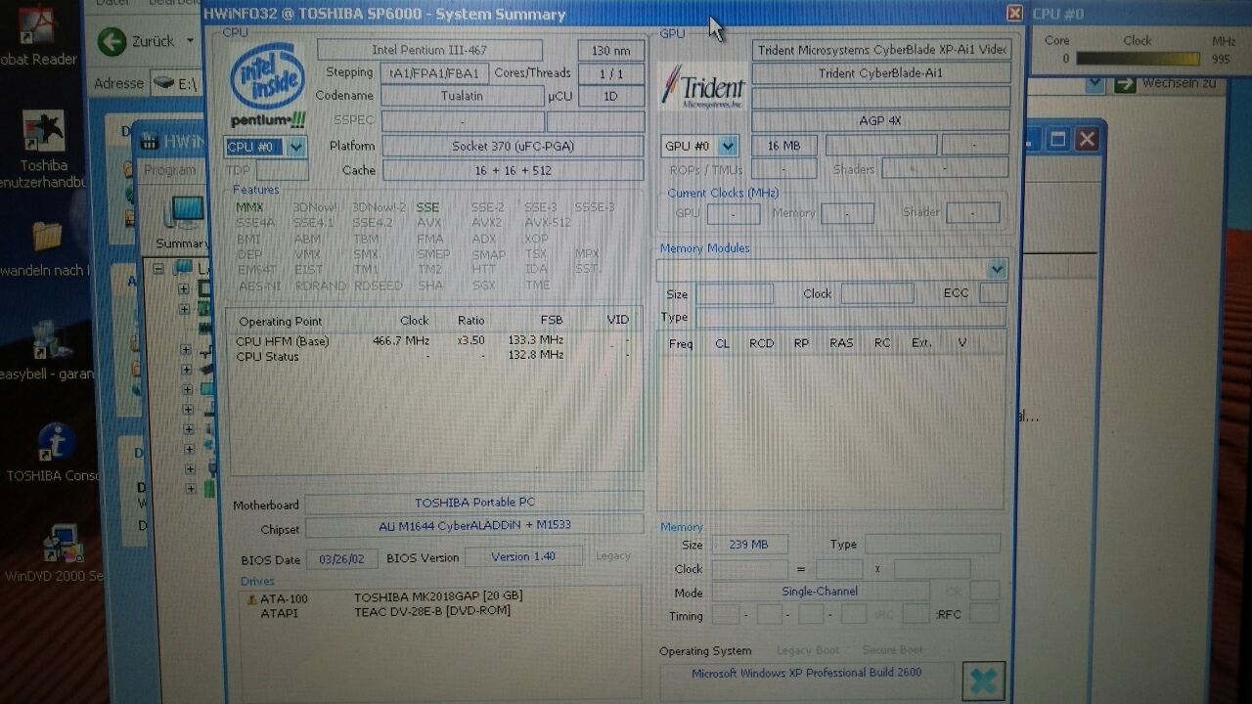Open the CPU #0 selector dropdown
Image resolution: width=1252 pixels, height=704 pixels.
tap(296, 147)
